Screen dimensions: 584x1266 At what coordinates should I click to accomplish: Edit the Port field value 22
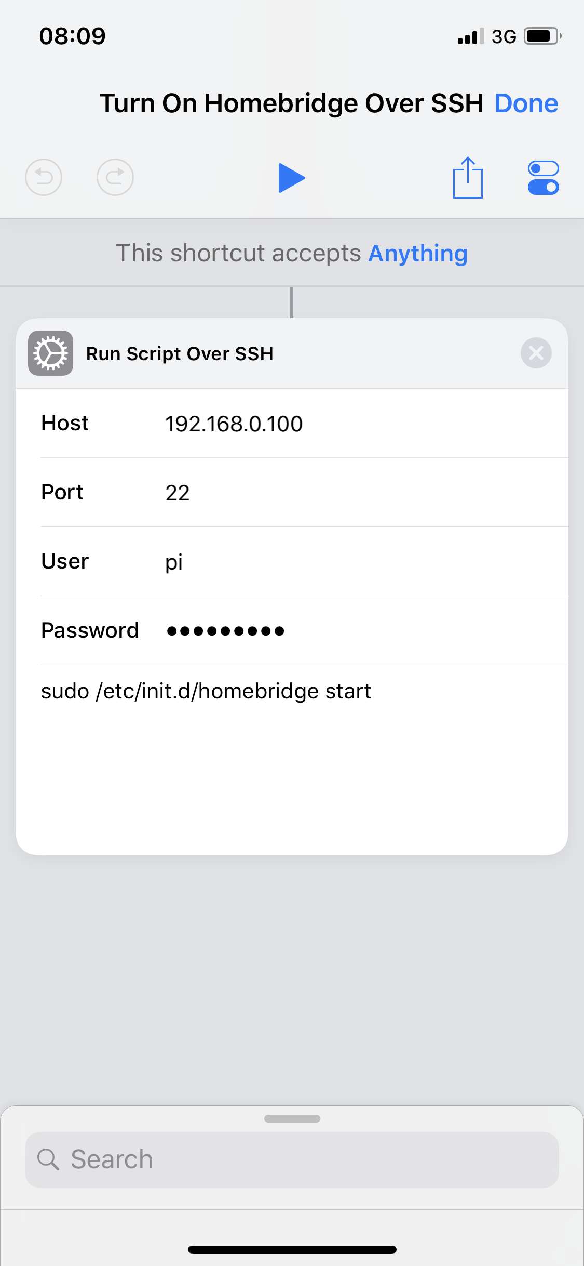pos(178,493)
